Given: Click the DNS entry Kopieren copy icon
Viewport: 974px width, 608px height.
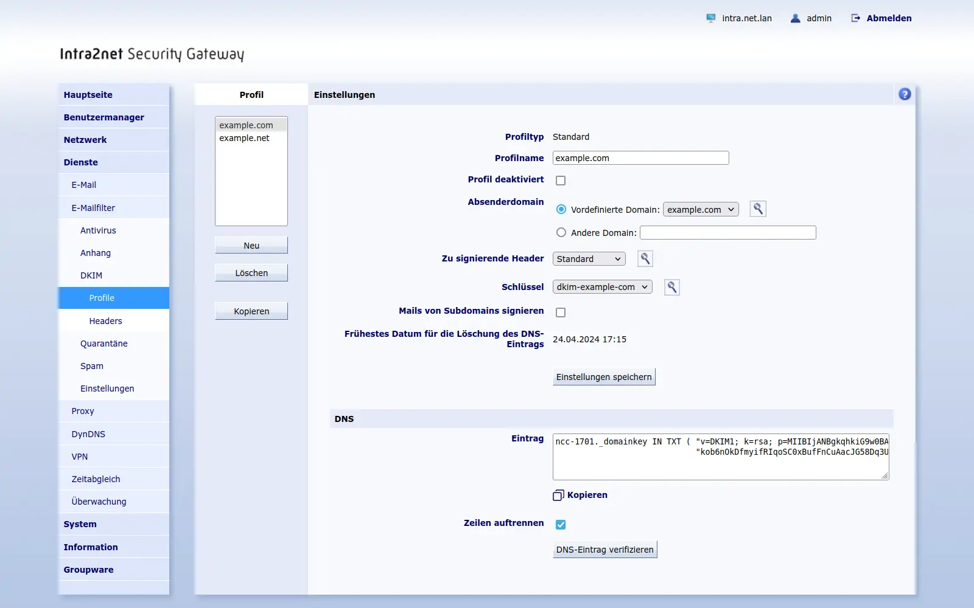Looking at the screenshot, I should tap(558, 496).
